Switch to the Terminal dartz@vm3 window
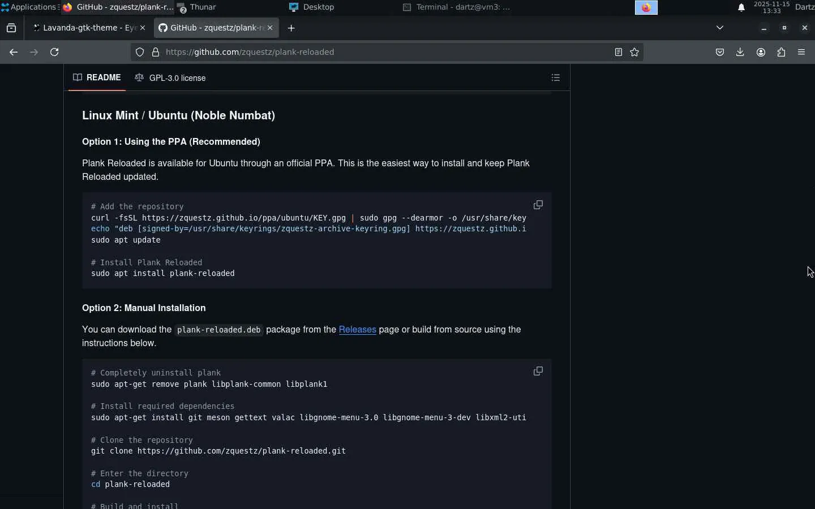The height and width of the screenshot is (509, 815). click(x=457, y=7)
